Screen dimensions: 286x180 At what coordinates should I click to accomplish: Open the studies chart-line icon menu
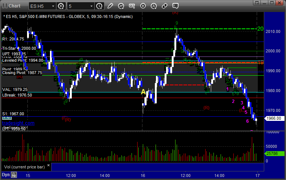[121, 6]
